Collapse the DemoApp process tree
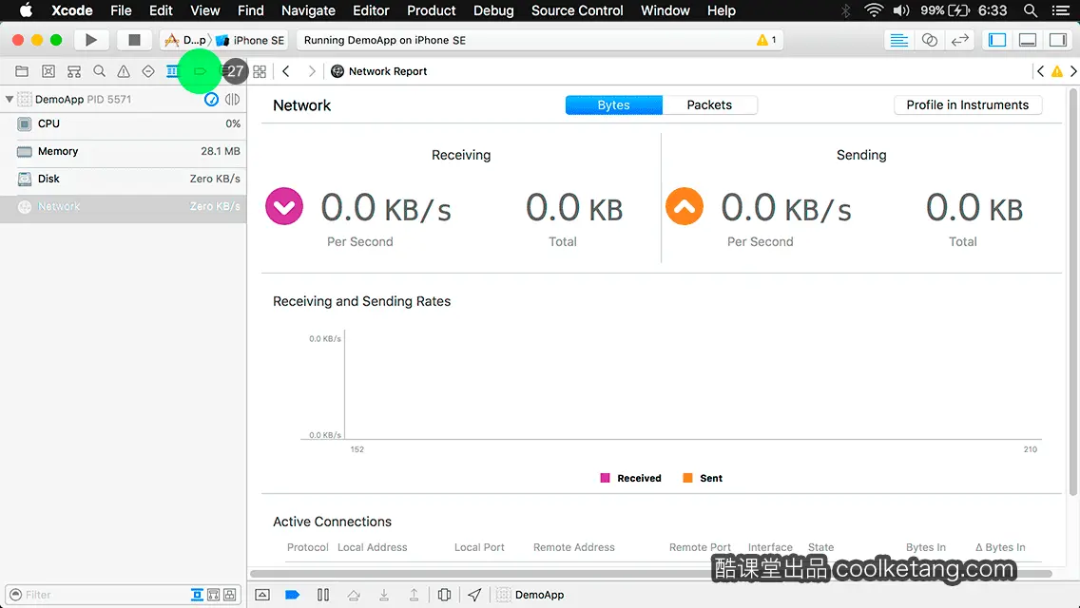The width and height of the screenshot is (1080, 608). tap(9, 99)
